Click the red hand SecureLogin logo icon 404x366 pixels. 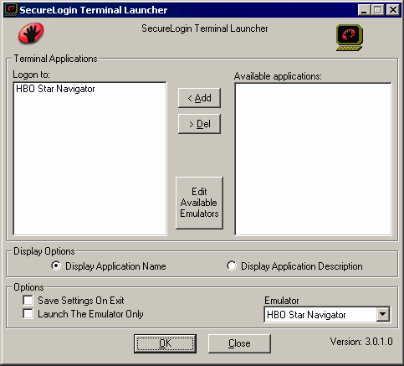point(31,34)
